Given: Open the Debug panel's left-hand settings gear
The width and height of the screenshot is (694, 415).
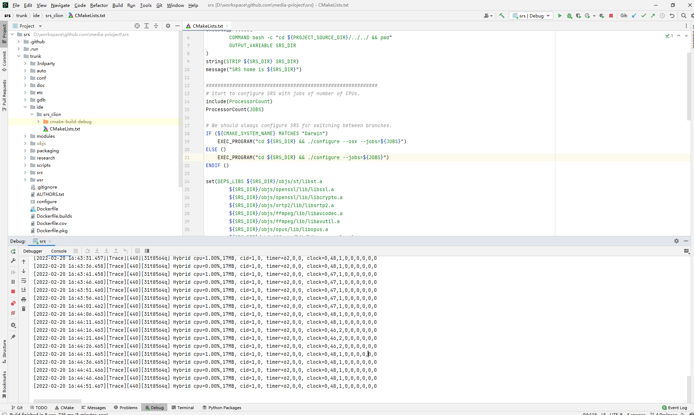Looking at the screenshot, I should pyautogui.click(x=13, y=325).
